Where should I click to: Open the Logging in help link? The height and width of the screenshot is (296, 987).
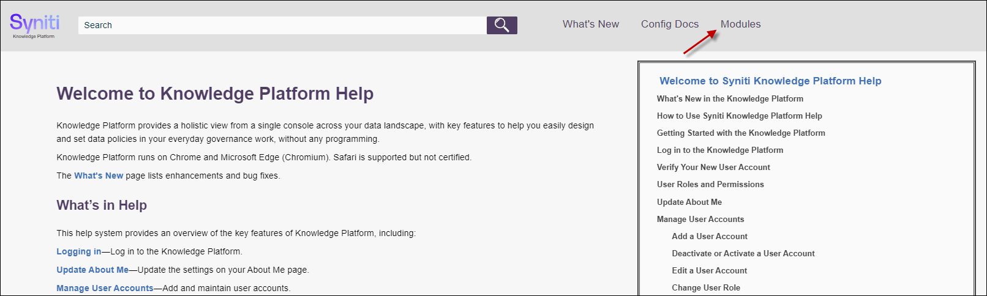click(79, 251)
